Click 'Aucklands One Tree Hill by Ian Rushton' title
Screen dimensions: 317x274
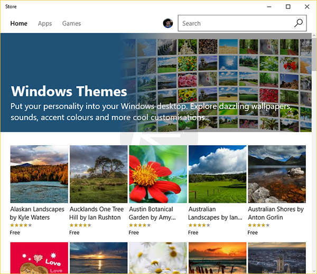(97, 213)
